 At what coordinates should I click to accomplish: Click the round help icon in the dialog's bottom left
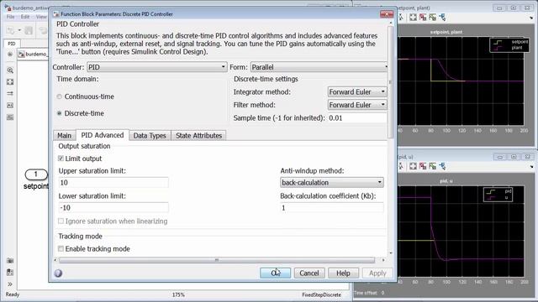(58, 273)
